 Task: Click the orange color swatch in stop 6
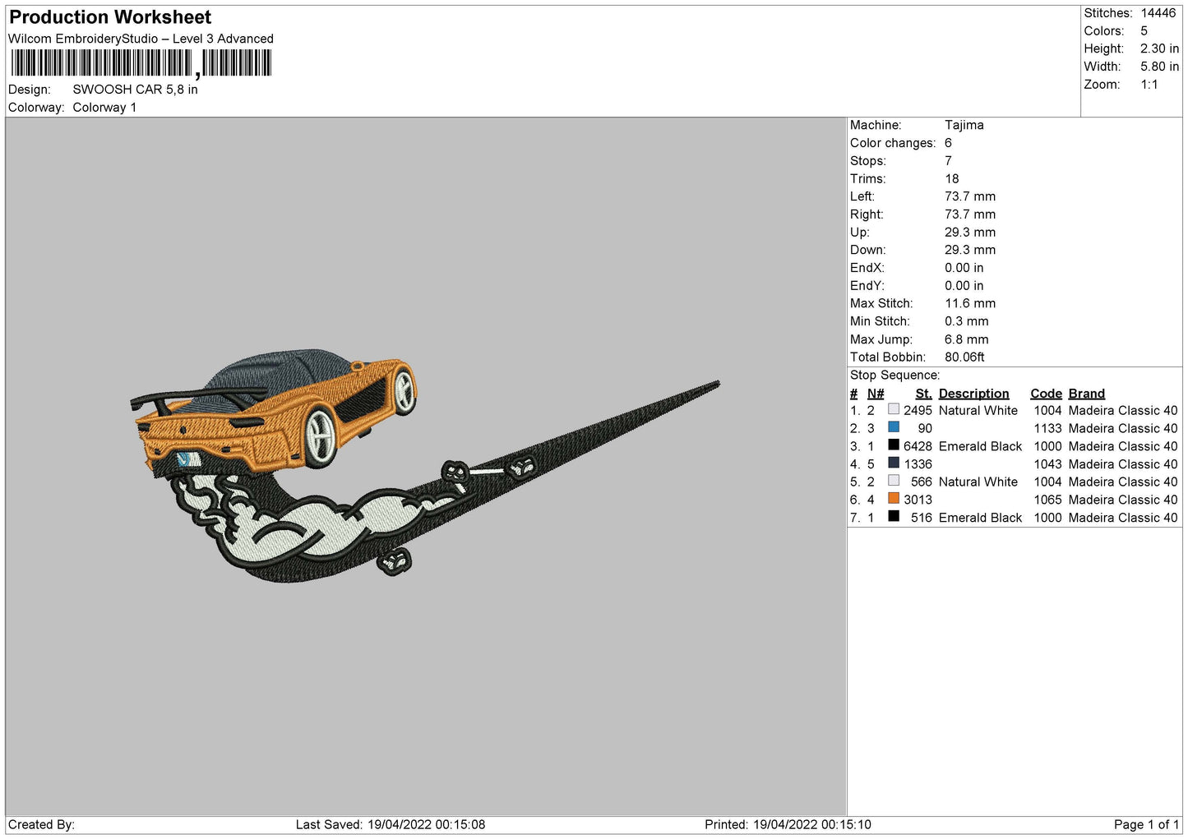[894, 499]
